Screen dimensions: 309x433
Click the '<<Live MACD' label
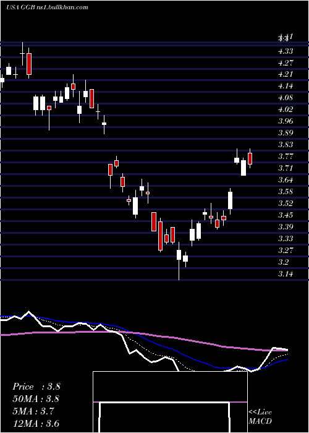(260, 417)
